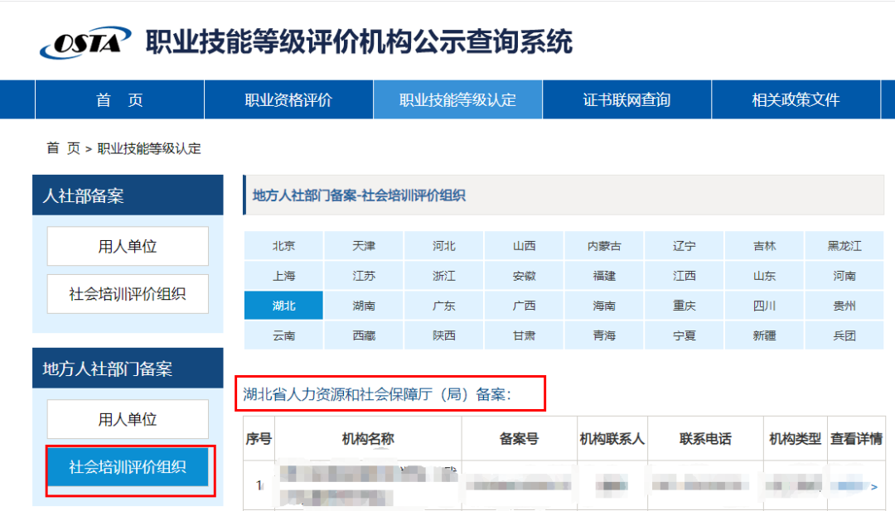This screenshot has width=895, height=511.
Task: Open the 相关政策文件 section
Action: click(796, 99)
